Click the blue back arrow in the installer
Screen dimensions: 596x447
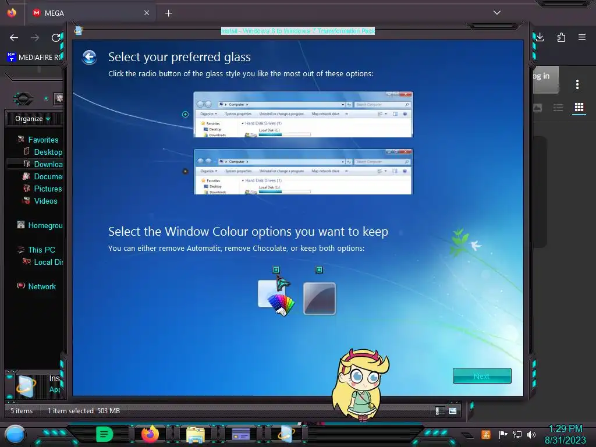pos(89,58)
